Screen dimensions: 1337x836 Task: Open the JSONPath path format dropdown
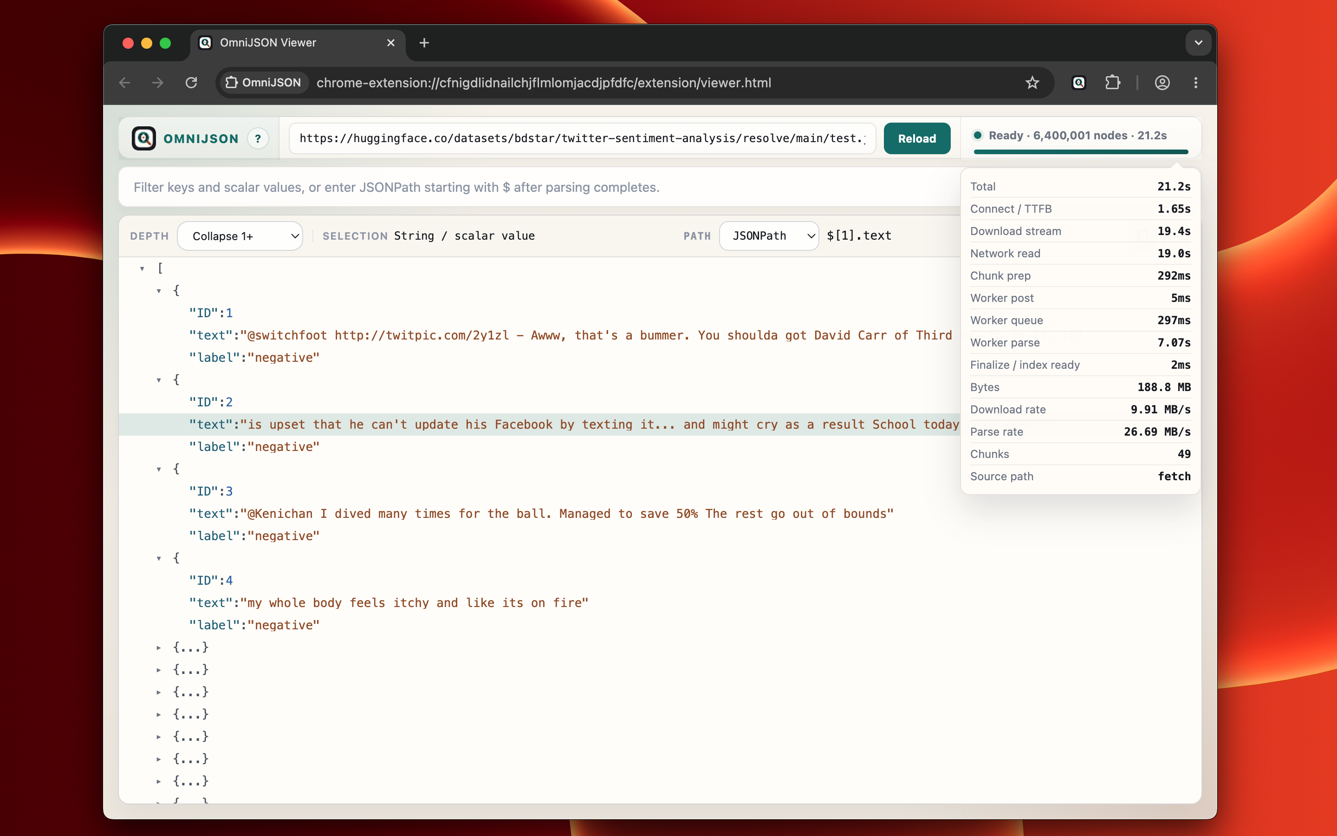(x=768, y=236)
